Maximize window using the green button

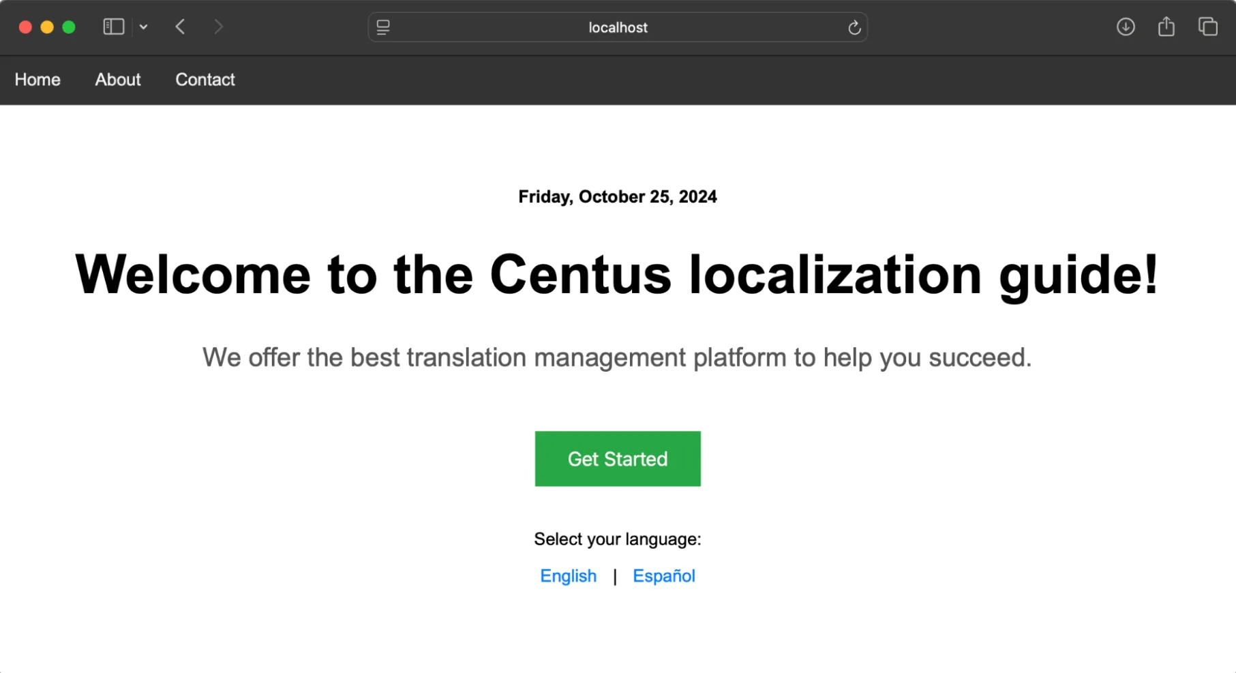69,27
